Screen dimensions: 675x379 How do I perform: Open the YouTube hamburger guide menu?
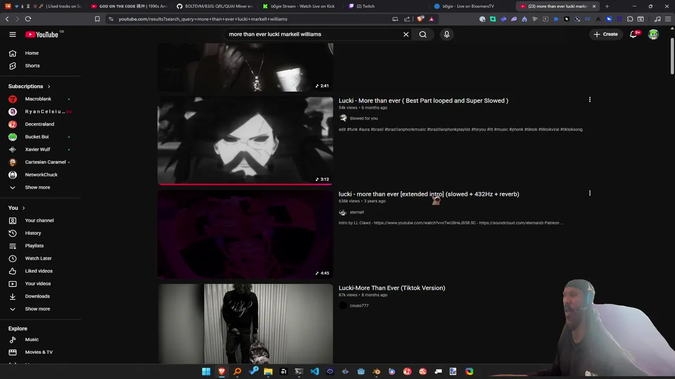13,34
